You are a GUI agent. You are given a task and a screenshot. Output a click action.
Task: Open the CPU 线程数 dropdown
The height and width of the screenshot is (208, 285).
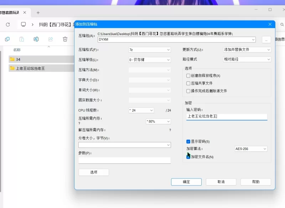[x=141, y=110]
